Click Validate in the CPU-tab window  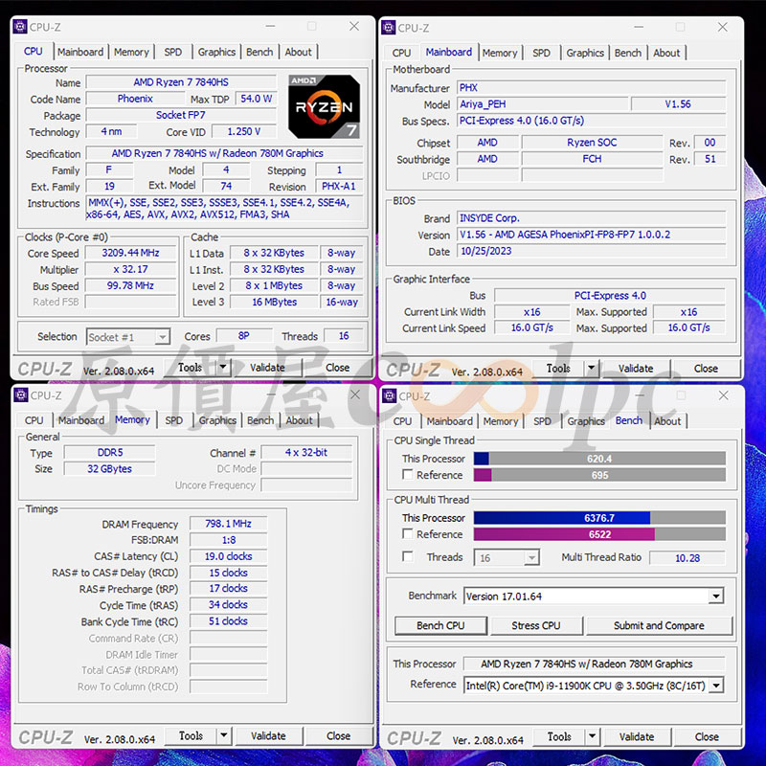267,367
